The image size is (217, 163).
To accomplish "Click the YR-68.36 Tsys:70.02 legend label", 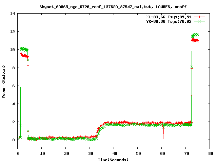I will (x=169, y=21).
